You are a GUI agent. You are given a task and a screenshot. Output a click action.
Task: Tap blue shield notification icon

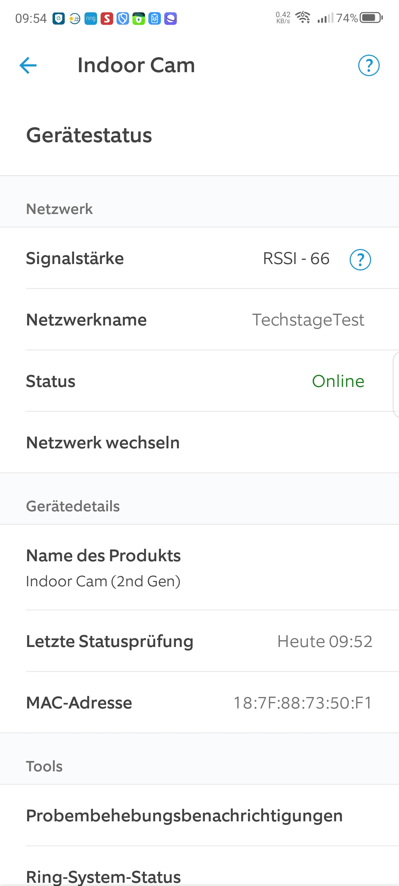pos(123,19)
